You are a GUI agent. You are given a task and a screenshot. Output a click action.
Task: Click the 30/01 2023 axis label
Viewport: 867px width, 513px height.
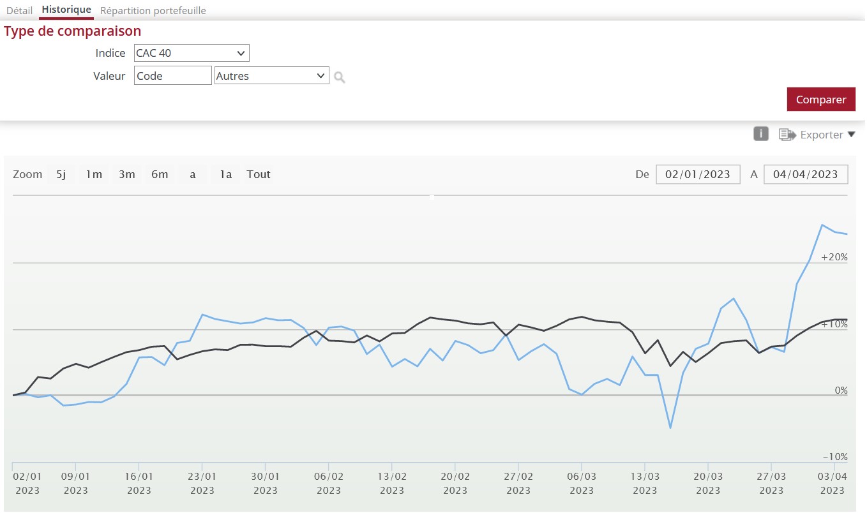266,483
